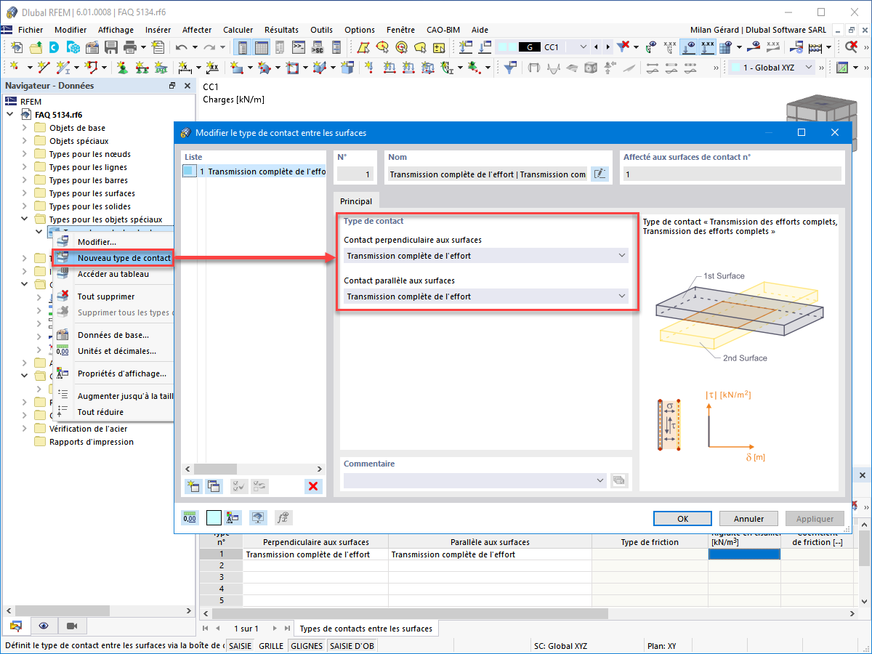Click the display properties icon in dialog footer
This screenshot has width=872, height=654.
[x=234, y=517]
